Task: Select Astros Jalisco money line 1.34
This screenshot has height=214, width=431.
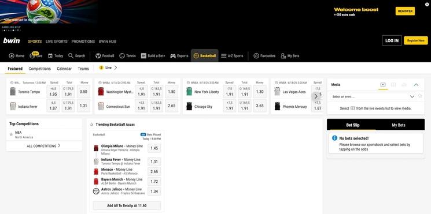Action: coord(154,192)
